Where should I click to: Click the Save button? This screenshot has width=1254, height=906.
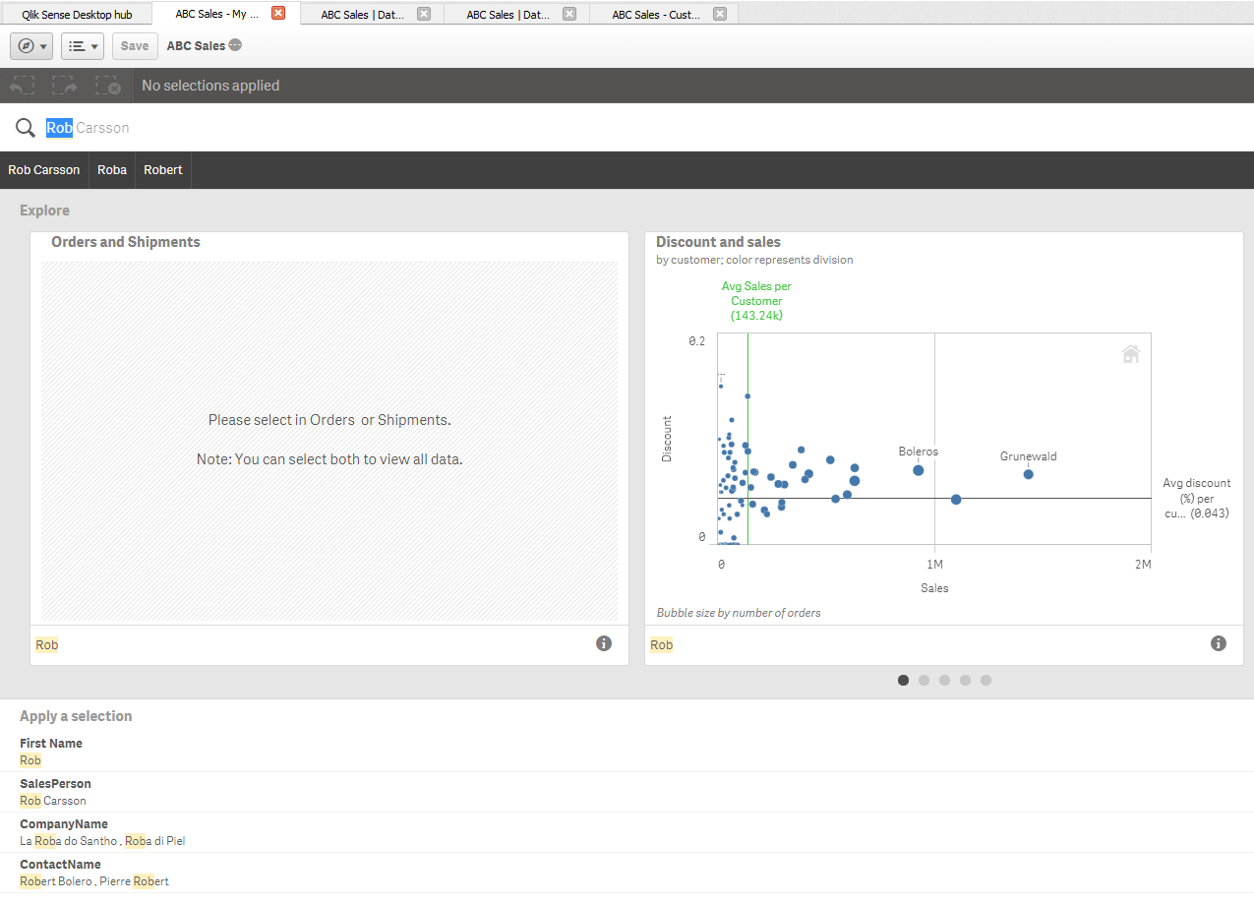(135, 46)
